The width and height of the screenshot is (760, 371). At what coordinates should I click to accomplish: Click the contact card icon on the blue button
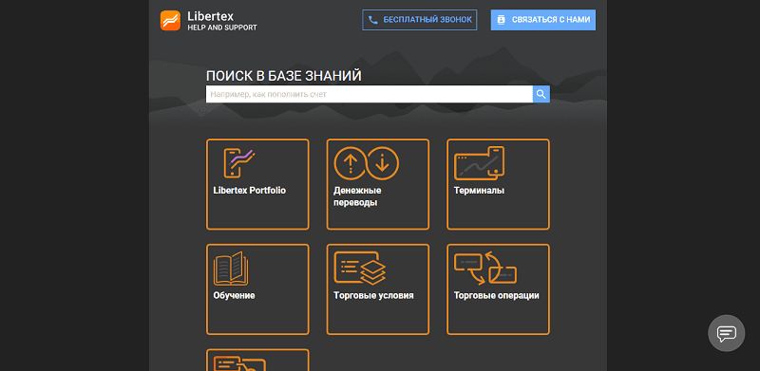coord(502,20)
